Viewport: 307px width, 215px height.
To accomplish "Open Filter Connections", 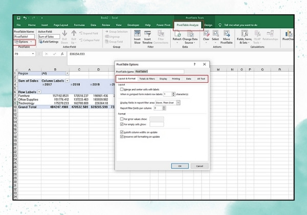I will tap(161, 37).
